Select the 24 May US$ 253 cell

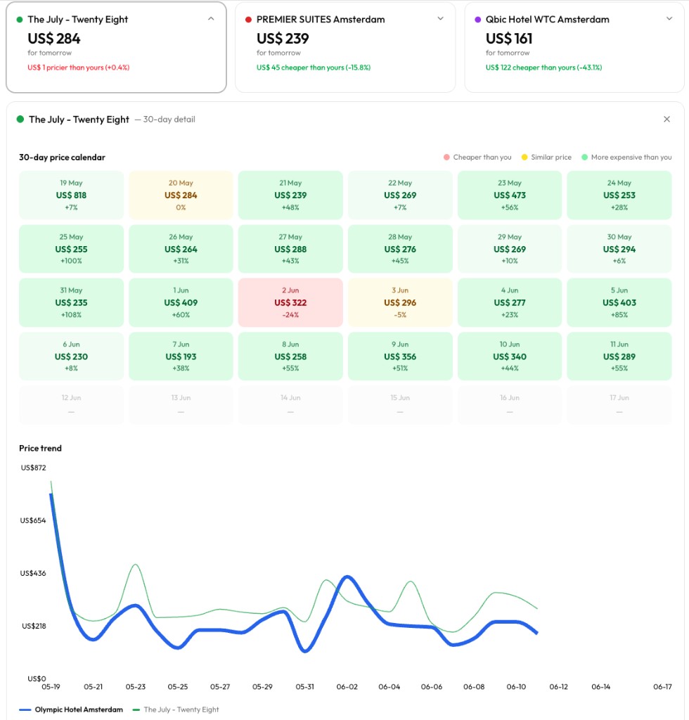[619, 195]
